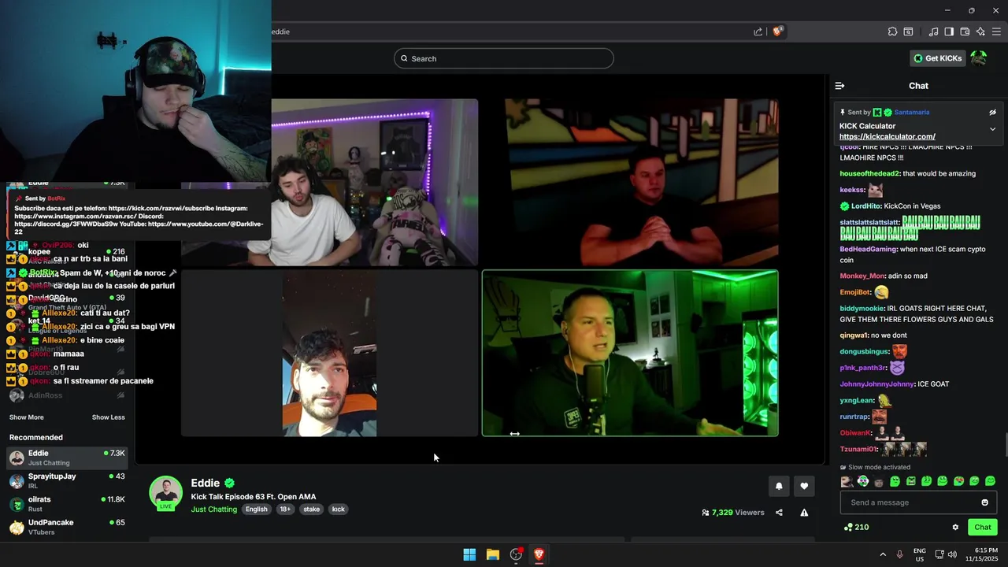Screen dimensions: 1008x567
Task: Open SprayitupJay recommended channel
Action: coord(67,481)
